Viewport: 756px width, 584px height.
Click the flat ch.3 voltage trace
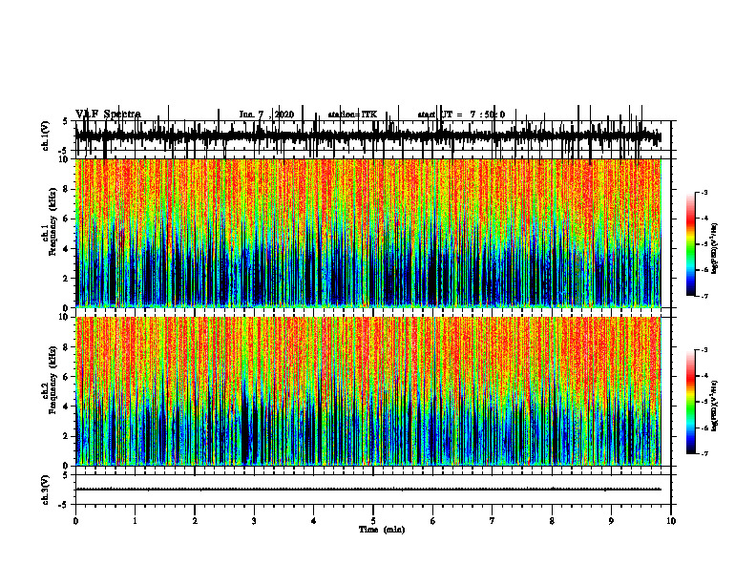[367, 490]
